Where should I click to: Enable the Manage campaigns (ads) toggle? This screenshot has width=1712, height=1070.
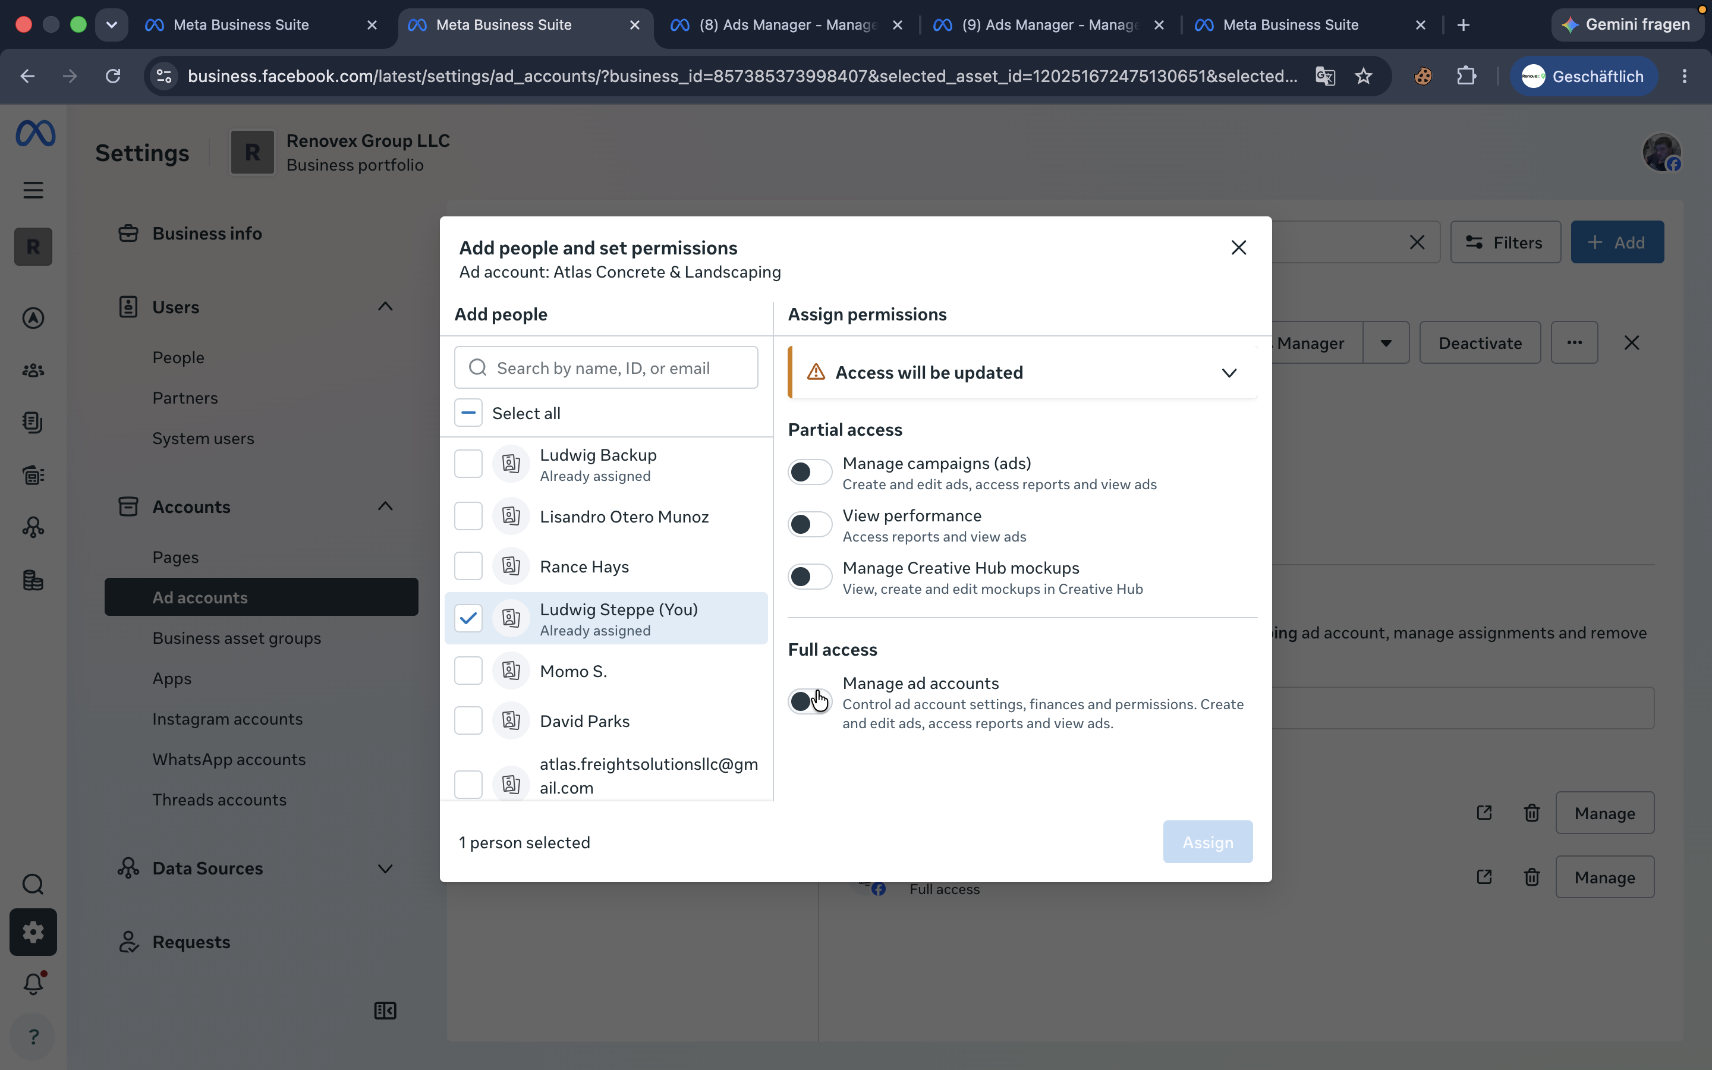coord(810,472)
